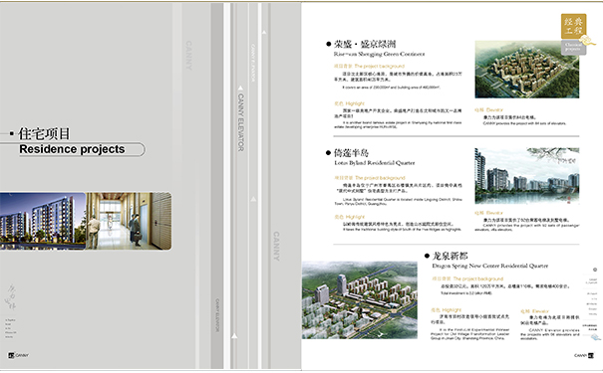Click Highlight label in Shengjing Green Continent section
Viewport: 603px width, 373px height.
coord(349,103)
